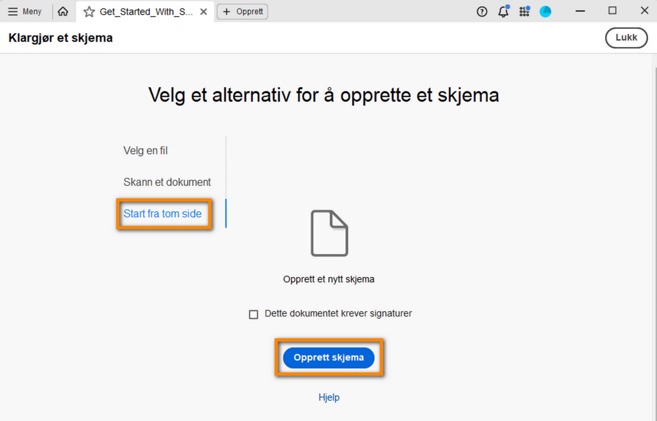Click the Opprett et nytt skjema document icon
657x421 pixels.
[x=329, y=234]
